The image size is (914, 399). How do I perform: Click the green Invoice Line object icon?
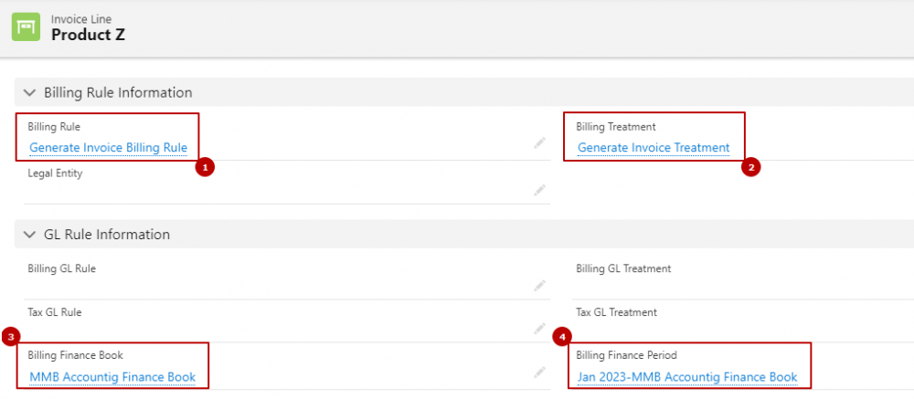(27, 26)
